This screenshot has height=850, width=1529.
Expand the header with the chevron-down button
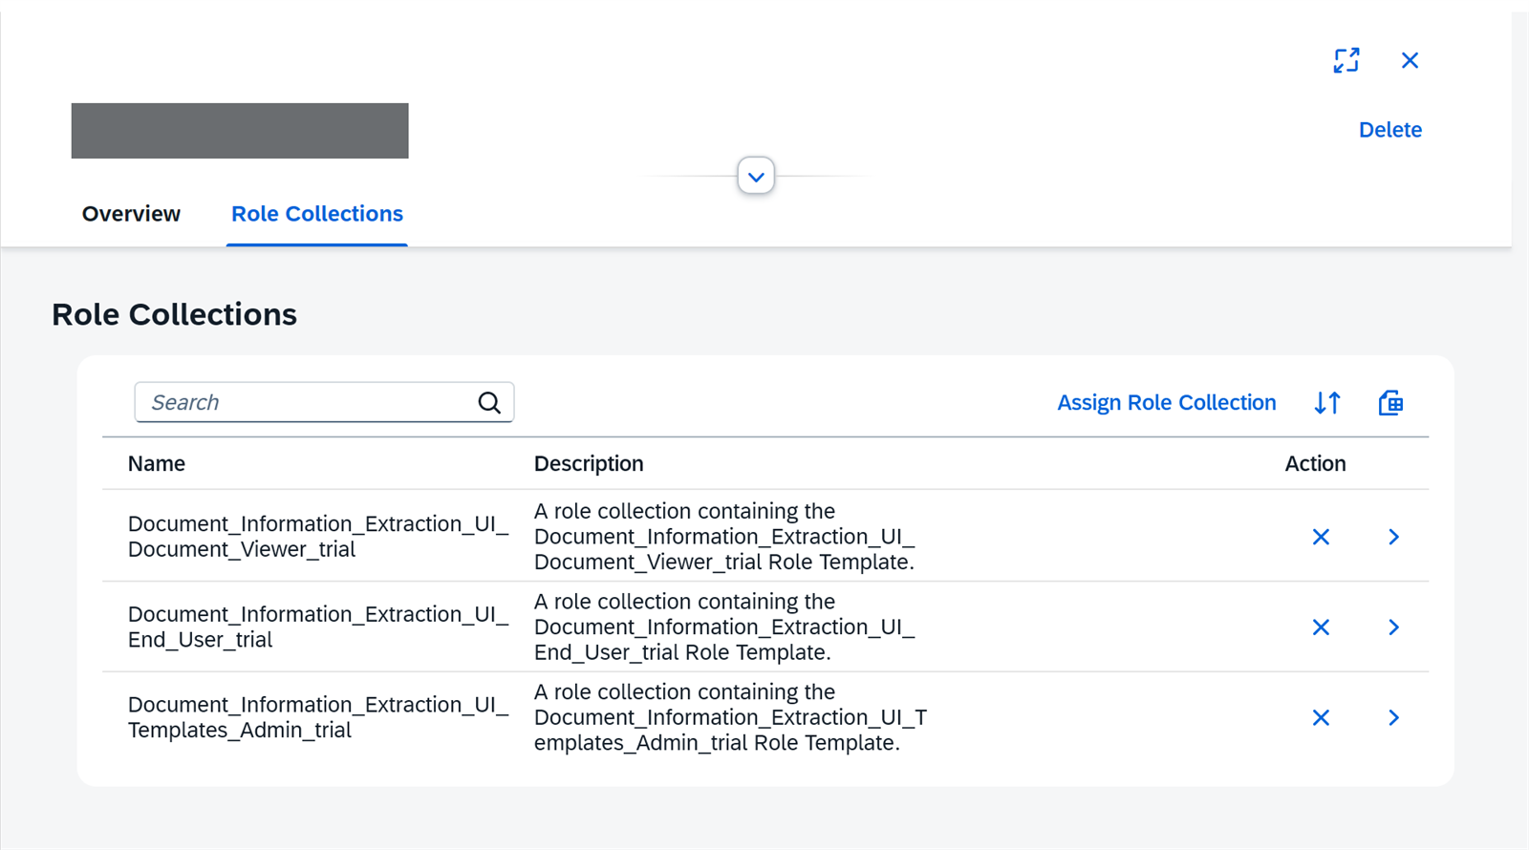pos(756,176)
